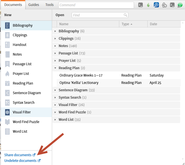The image size is (185, 165).
Task: Create a new Prayer List document
Action: tap(26, 74)
